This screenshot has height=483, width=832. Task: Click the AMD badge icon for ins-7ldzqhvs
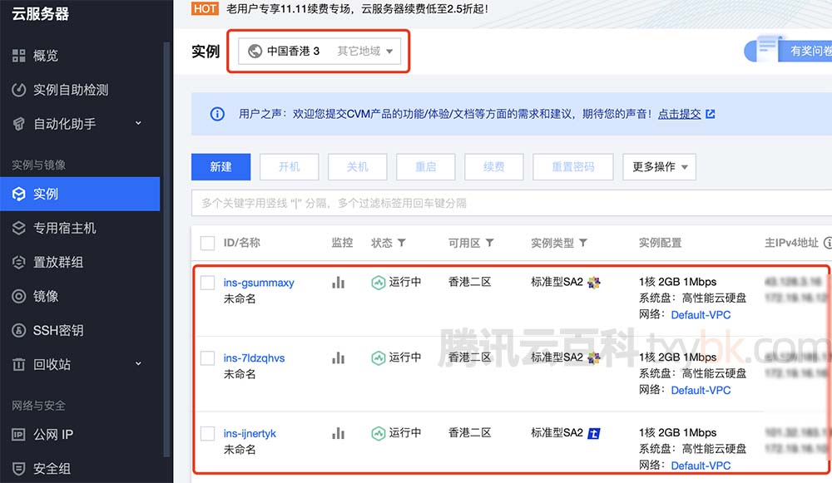[594, 357]
